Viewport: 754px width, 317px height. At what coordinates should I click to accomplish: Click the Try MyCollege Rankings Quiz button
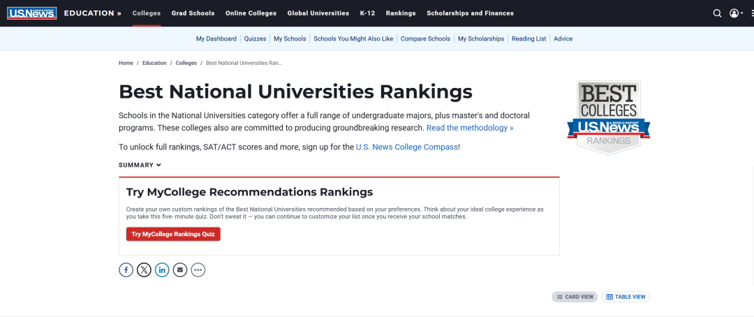coord(173,235)
